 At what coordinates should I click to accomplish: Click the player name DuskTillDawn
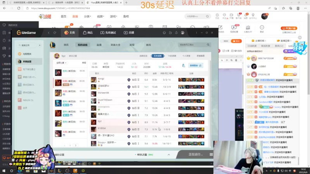click(x=105, y=100)
